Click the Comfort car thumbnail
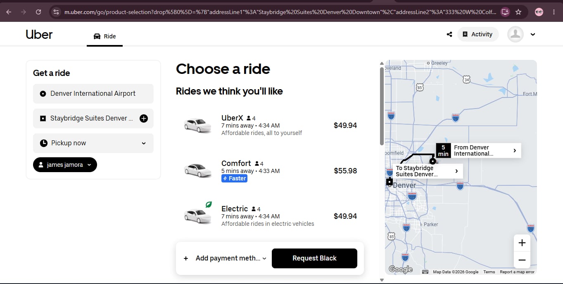This screenshot has width=563, height=284. [x=197, y=170]
